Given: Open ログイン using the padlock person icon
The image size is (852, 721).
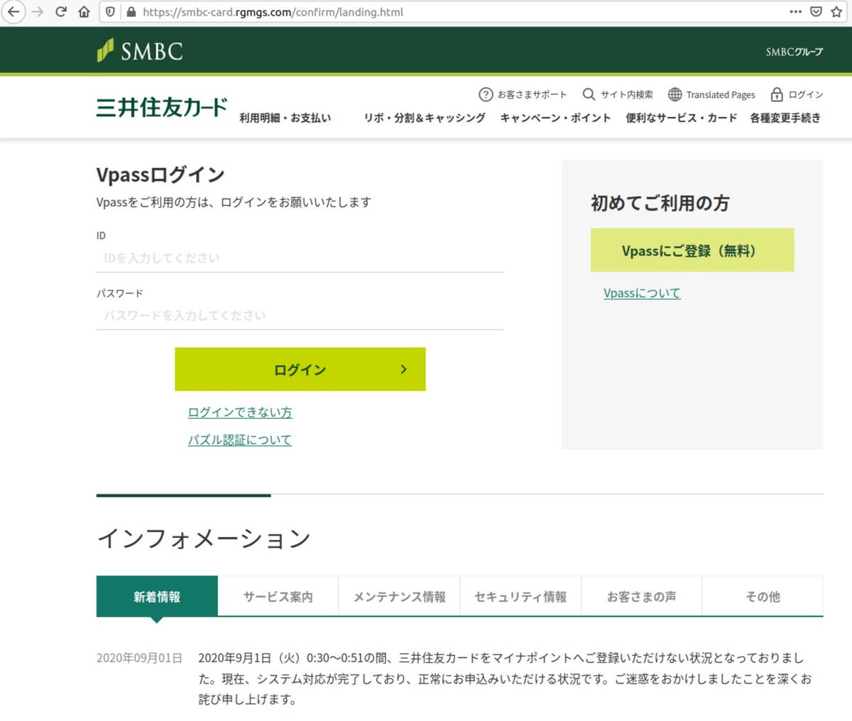Looking at the screenshot, I should [x=777, y=94].
